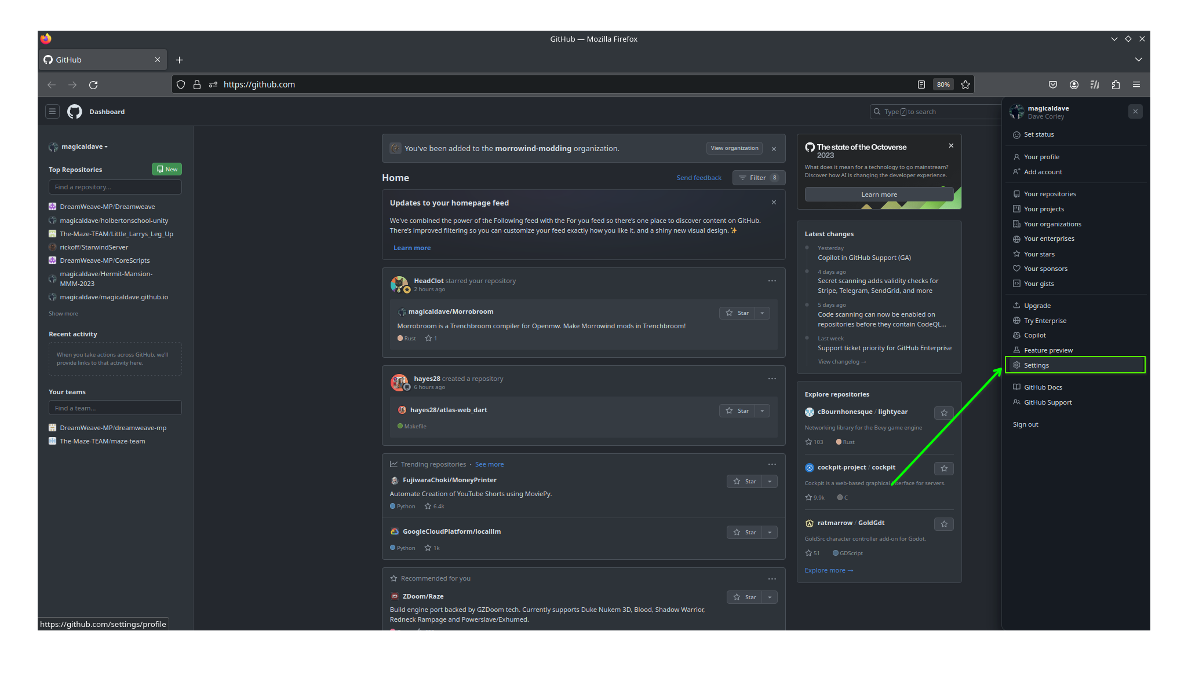List all tabs with the chevron button
The height and width of the screenshot is (675, 1188).
tap(1138, 60)
